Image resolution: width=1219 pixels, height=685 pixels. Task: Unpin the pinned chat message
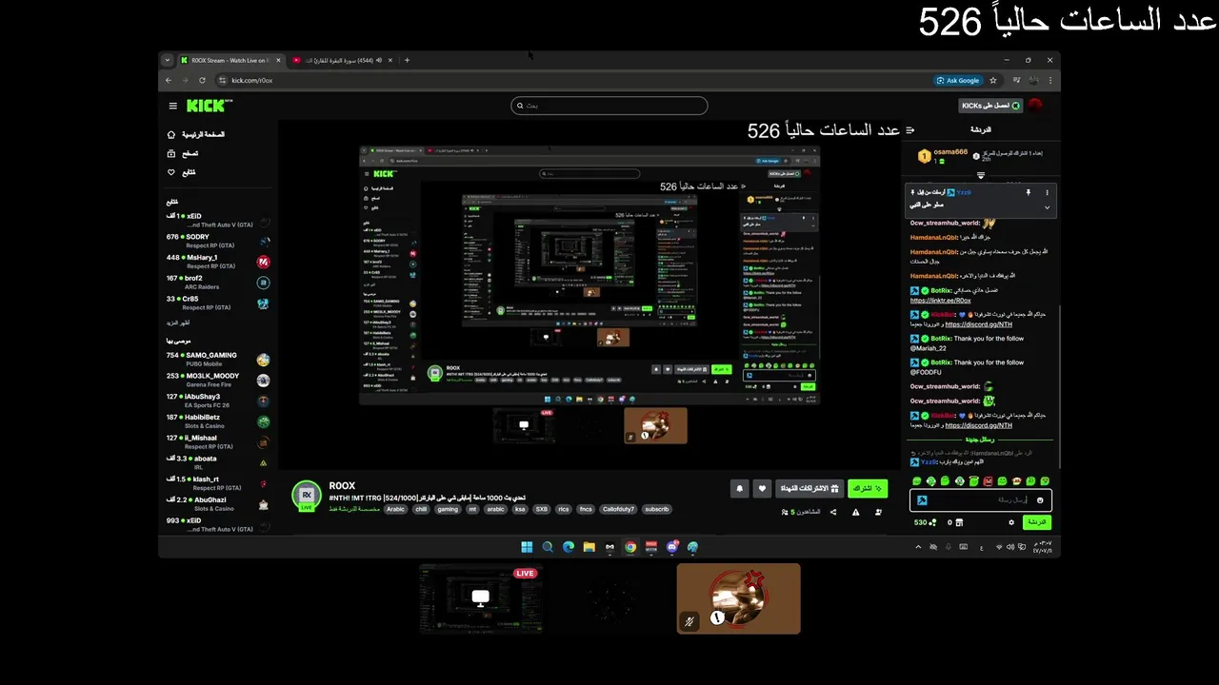[1028, 192]
